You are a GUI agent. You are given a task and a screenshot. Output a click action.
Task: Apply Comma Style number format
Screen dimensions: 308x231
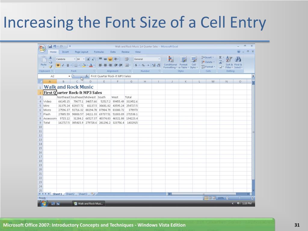148,65
